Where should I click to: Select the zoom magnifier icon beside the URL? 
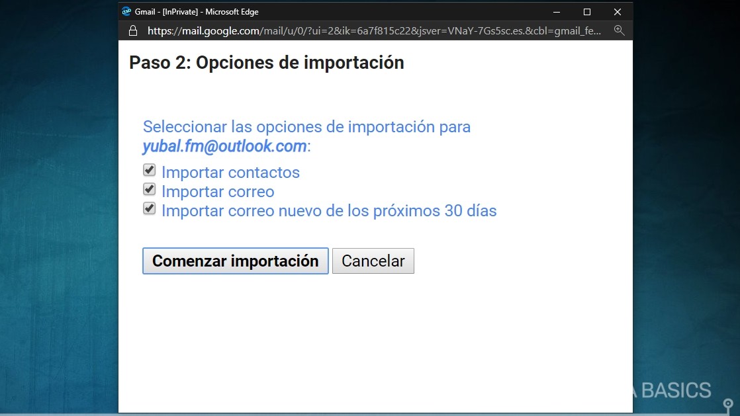(619, 30)
